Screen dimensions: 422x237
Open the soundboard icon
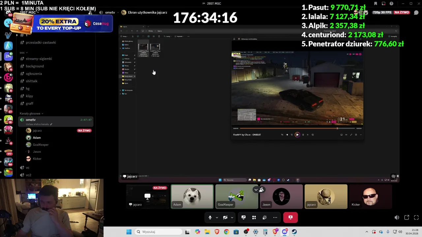pyautogui.click(x=264, y=217)
